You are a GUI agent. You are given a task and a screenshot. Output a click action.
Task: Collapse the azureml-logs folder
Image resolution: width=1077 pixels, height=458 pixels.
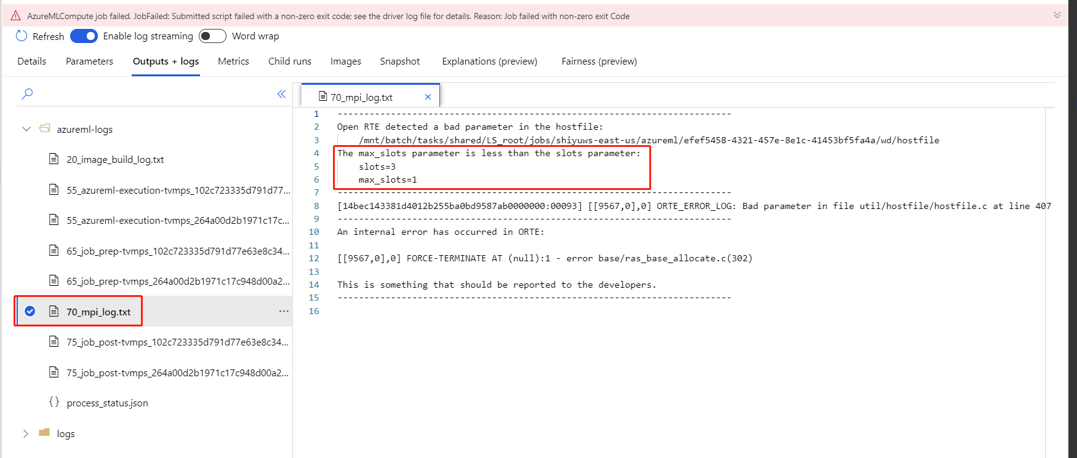(x=26, y=129)
